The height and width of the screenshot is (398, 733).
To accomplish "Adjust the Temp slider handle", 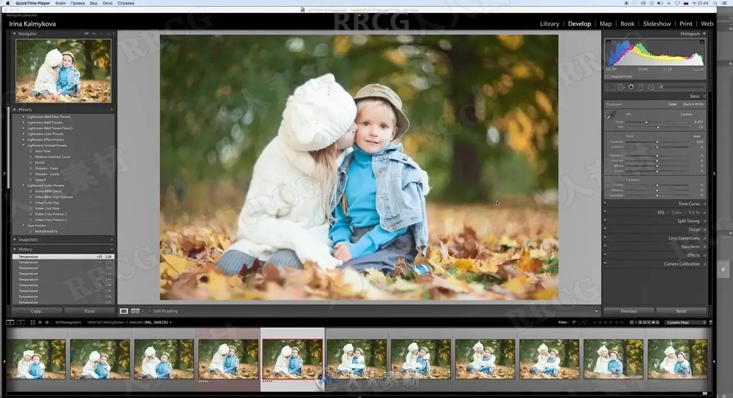I will [x=647, y=122].
